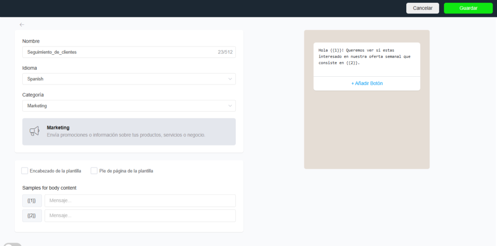Click the Marketing category description card

[x=129, y=131]
